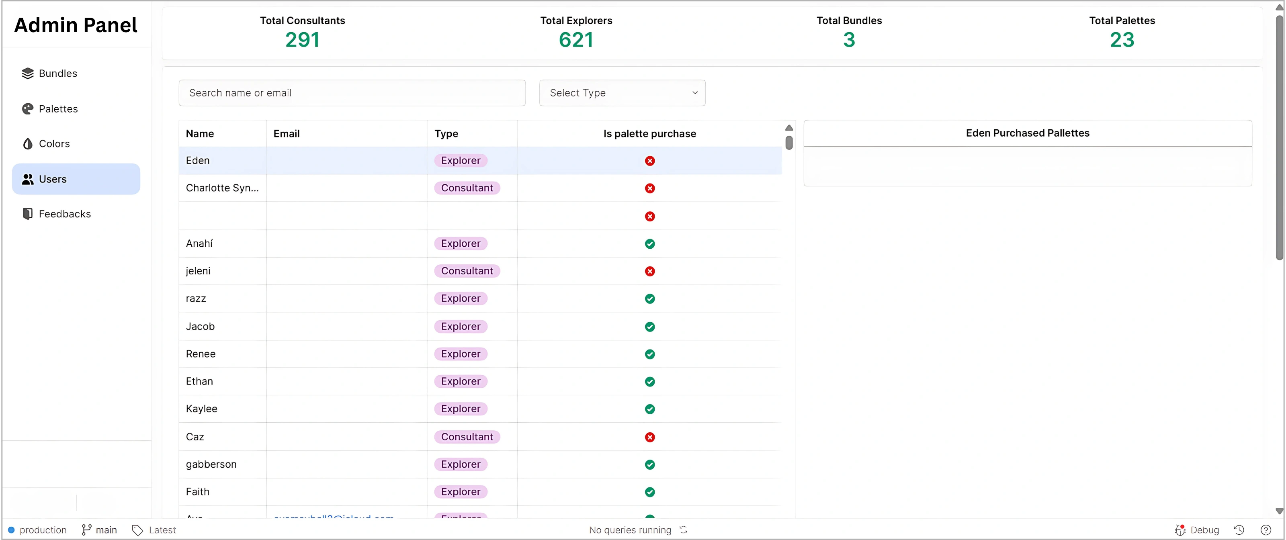Click the help question mark icon
This screenshot has height=540, width=1286.
tap(1266, 530)
